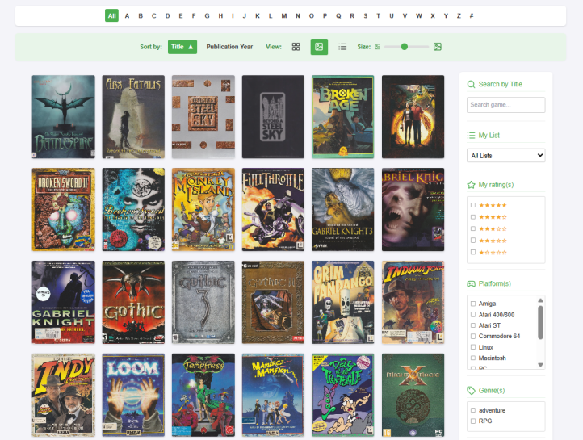Click the Platform(s) gamepad icon

point(472,283)
